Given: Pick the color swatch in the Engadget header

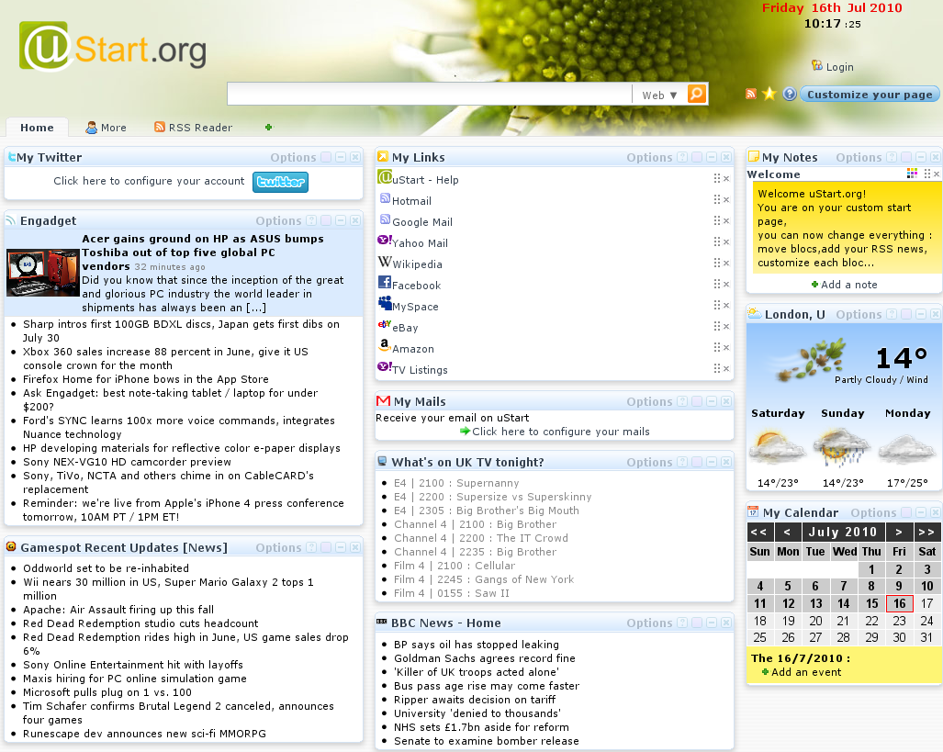Looking at the screenshot, I should point(326,220).
